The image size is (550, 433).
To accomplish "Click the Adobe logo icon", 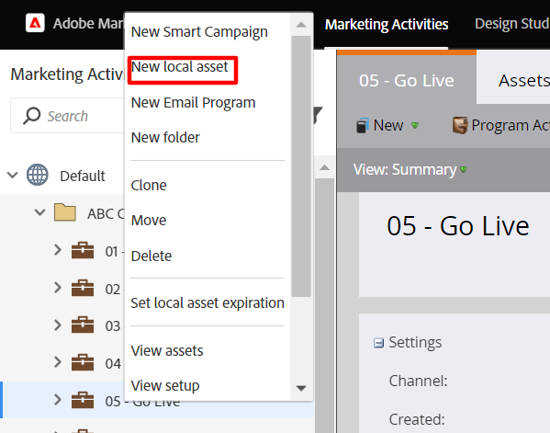I will [x=35, y=23].
